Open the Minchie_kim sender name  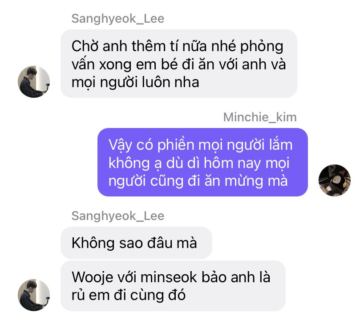tap(260, 117)
